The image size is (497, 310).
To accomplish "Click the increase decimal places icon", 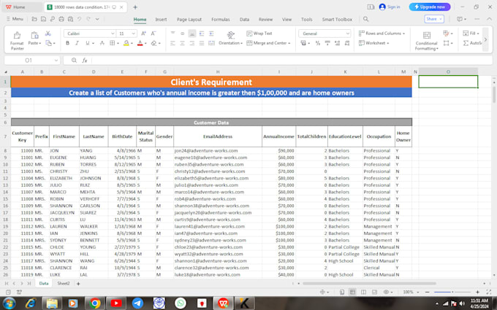I will 337,43.
